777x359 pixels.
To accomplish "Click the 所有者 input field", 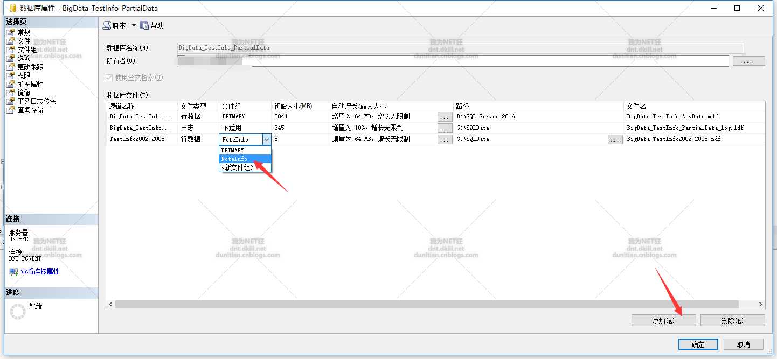I will 453,61.
